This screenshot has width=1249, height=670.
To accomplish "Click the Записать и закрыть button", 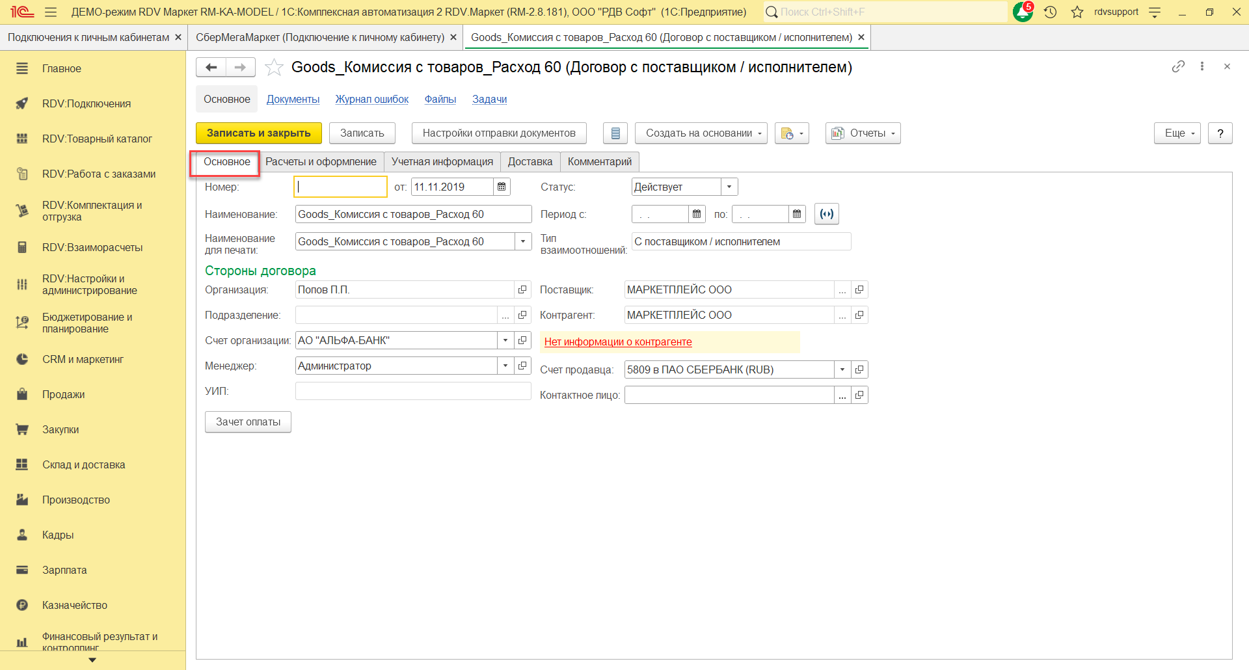I will click(258, 133).
